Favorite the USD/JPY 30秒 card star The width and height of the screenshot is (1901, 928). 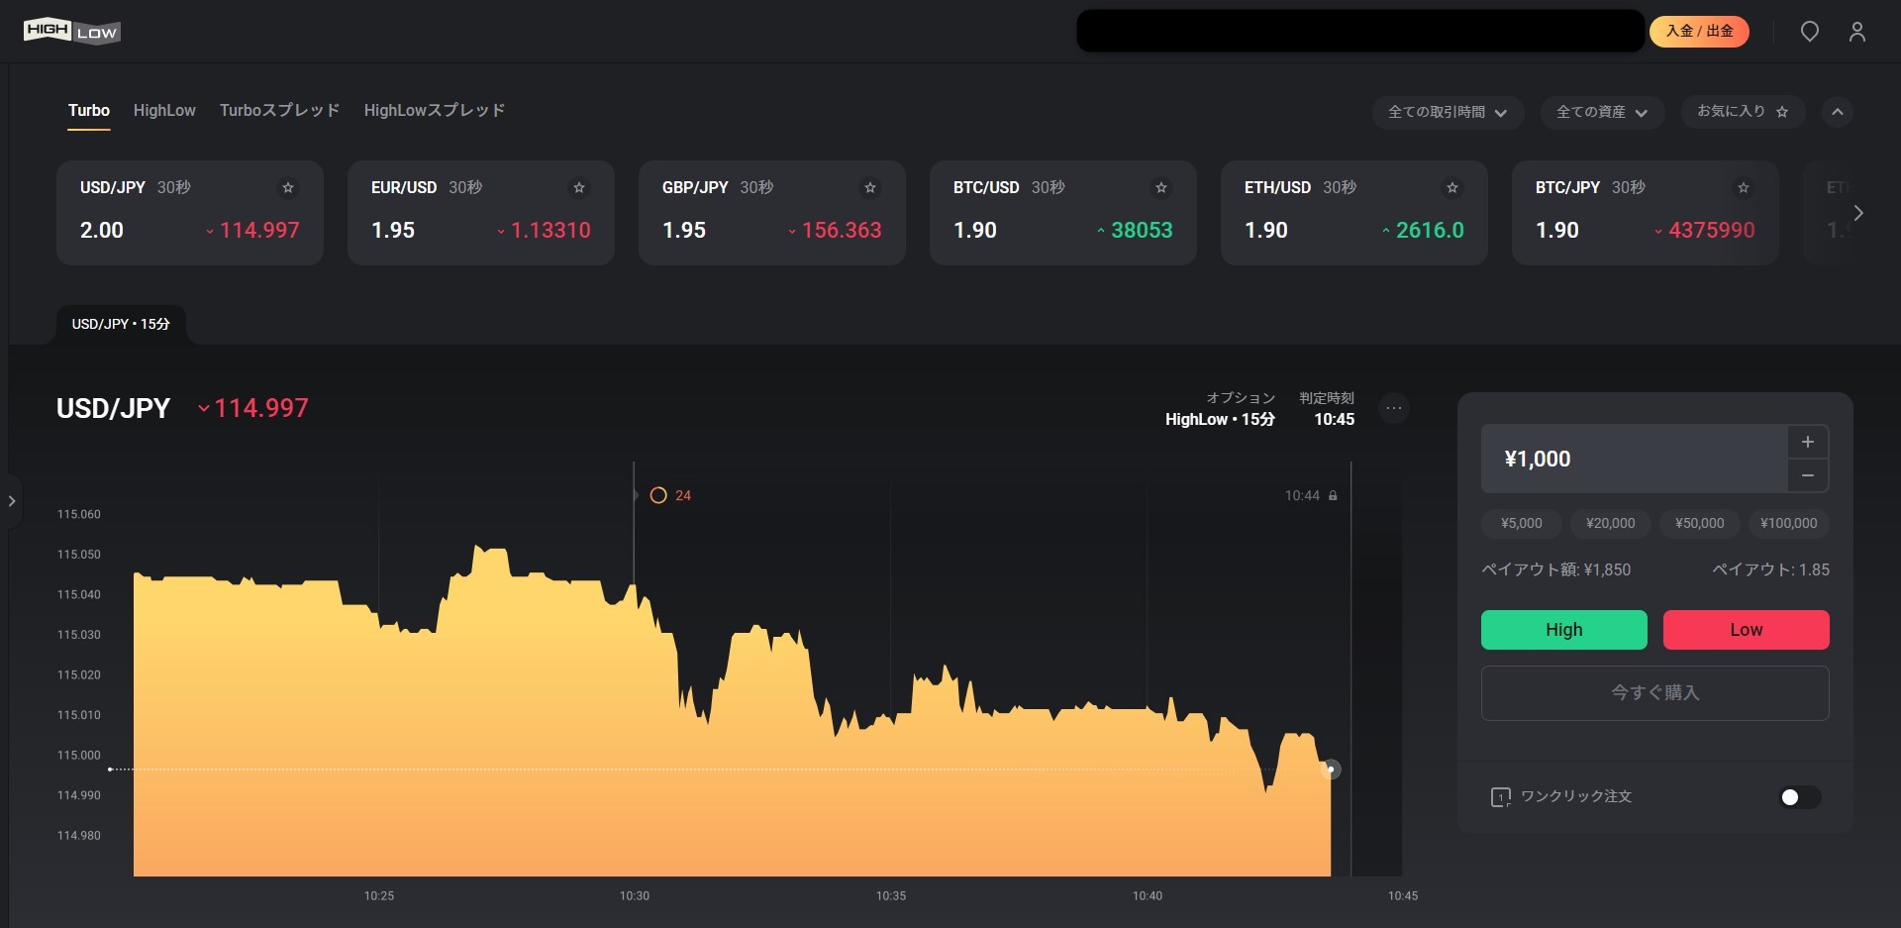point(288,188)
